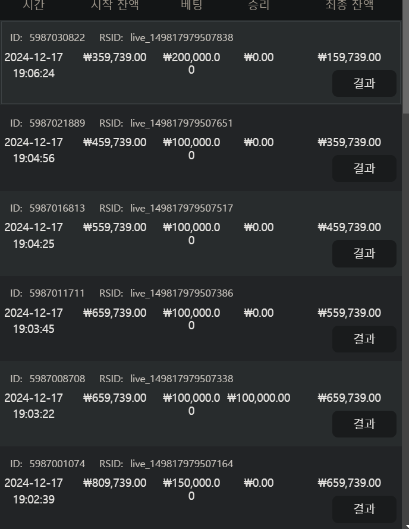Show 결과 for bet ID 5987008708
The width and height of the screenshot is (409, 529).
tap(364, 424)
